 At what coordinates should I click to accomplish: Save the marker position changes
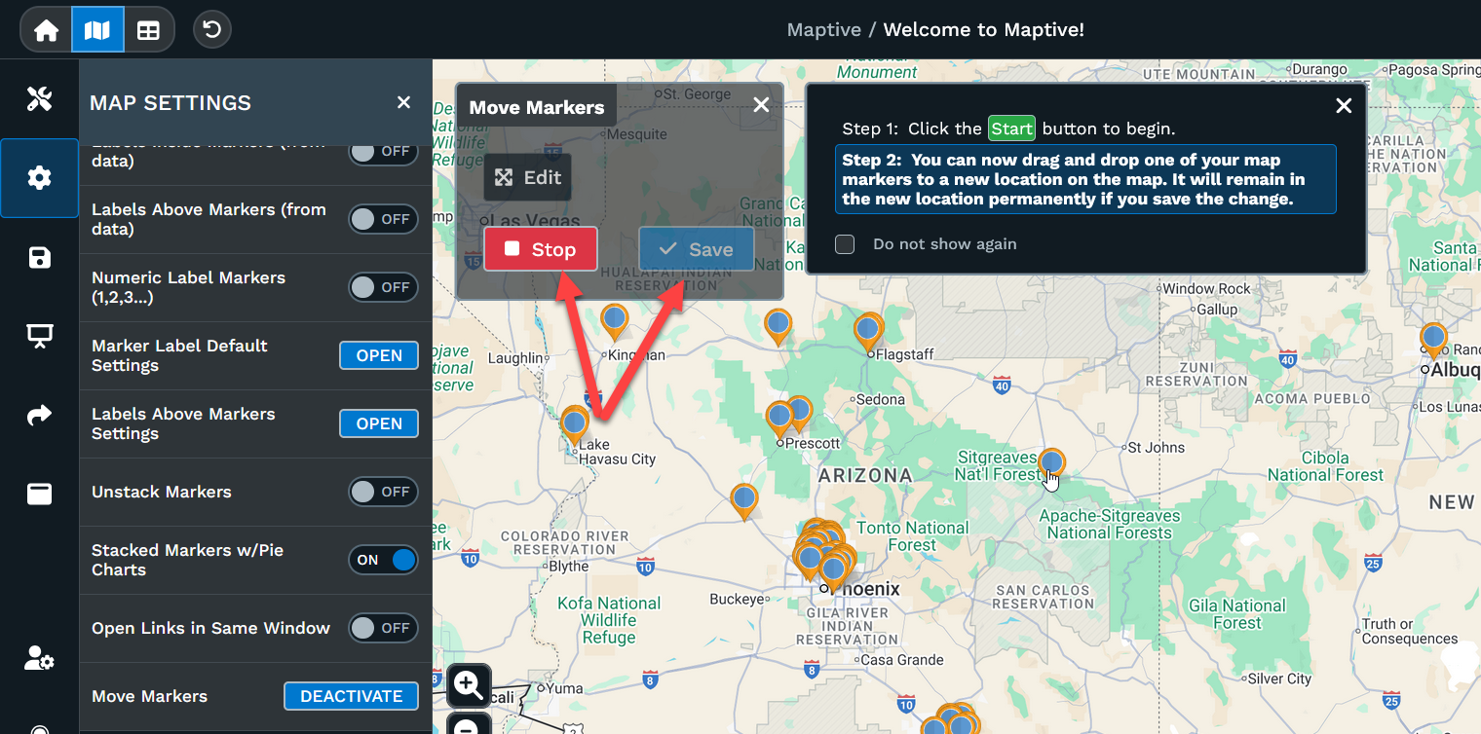pos(697,249)
